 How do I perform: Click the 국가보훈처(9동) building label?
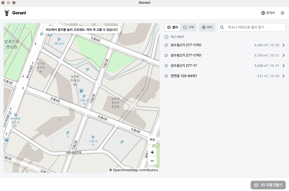click(41, 67)
